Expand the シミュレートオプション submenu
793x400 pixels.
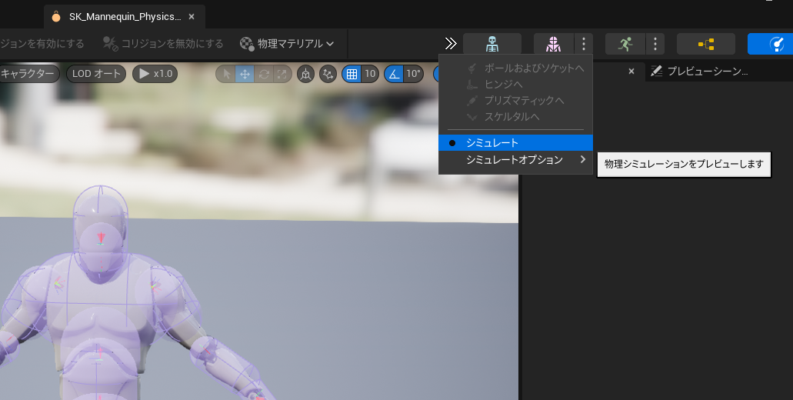(515, 159)
